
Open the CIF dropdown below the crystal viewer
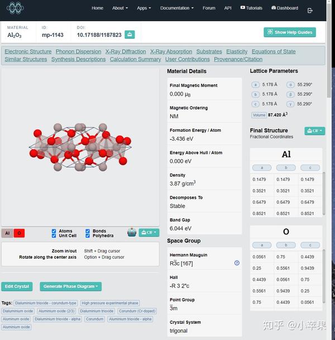coord(149,232)
